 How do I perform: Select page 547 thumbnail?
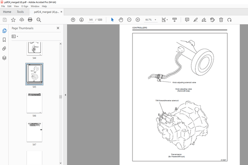point(34,132)
